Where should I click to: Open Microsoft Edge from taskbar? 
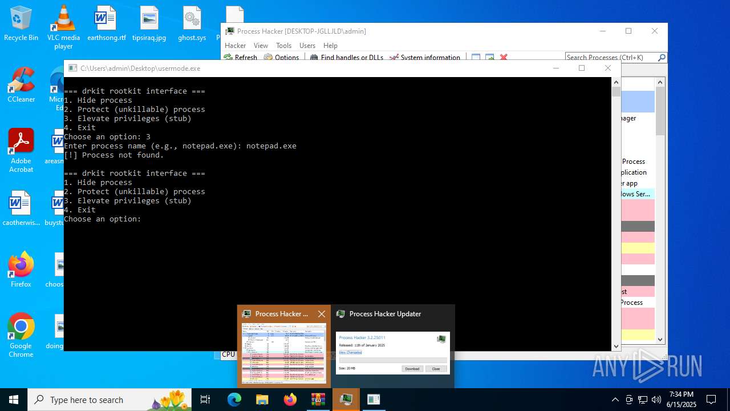234,400
